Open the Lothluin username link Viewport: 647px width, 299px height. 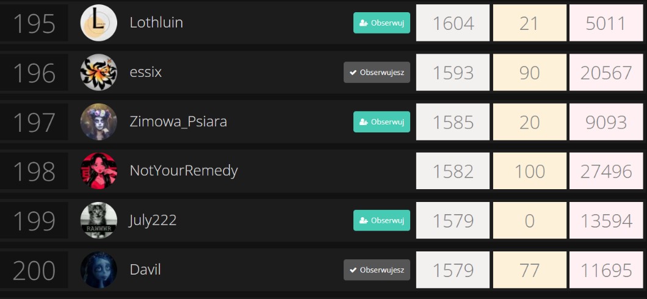156,23
